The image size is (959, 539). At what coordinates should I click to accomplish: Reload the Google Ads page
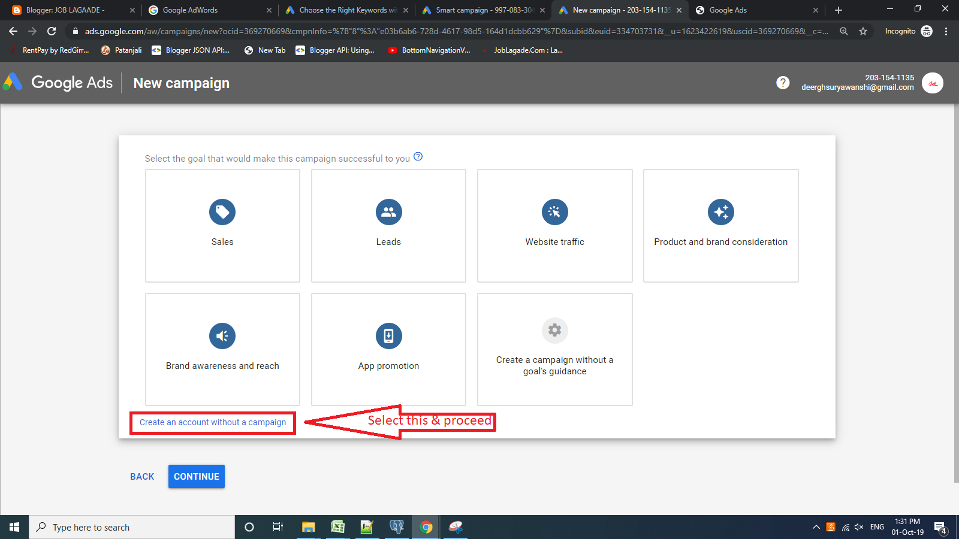click(52, 31)
